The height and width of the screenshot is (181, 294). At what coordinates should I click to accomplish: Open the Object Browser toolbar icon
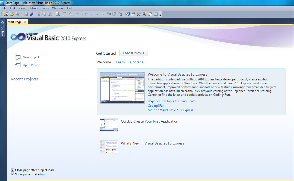point(144,14)
